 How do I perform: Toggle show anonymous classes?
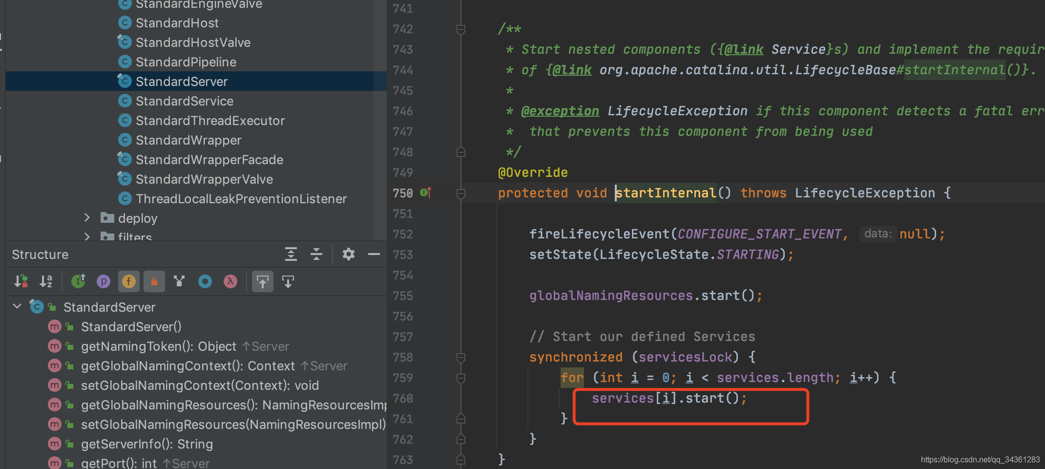click(205, 281)
